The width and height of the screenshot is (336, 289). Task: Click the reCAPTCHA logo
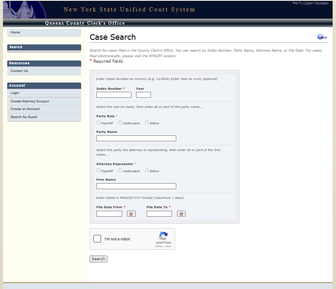point(163,236)
